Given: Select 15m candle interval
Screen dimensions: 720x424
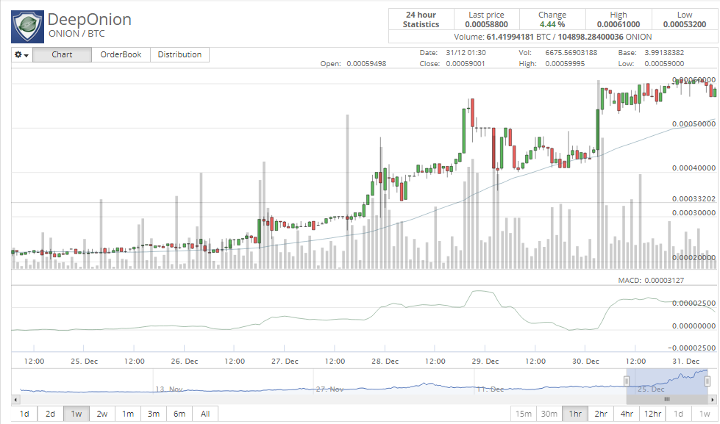Looking at the screenshot, I should (524, 414).
